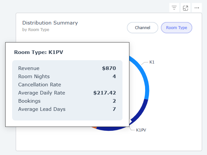Click the K1PV chart data label
207x155 pixels.
click(x=141, y=130)
